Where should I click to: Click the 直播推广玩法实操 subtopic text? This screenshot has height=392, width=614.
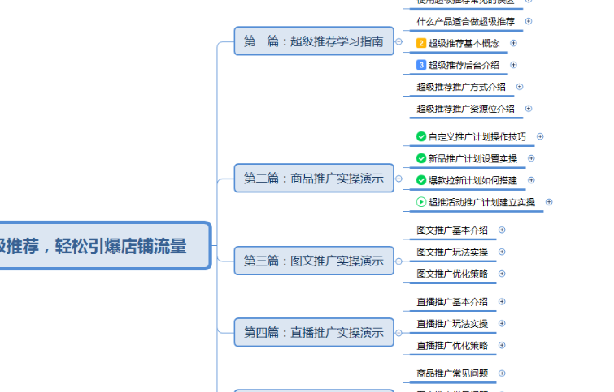pos(452,324)
